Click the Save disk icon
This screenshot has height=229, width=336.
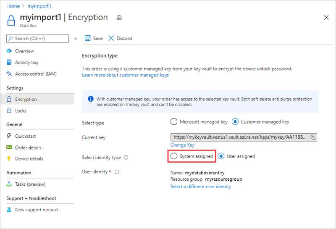pos(88,38)
